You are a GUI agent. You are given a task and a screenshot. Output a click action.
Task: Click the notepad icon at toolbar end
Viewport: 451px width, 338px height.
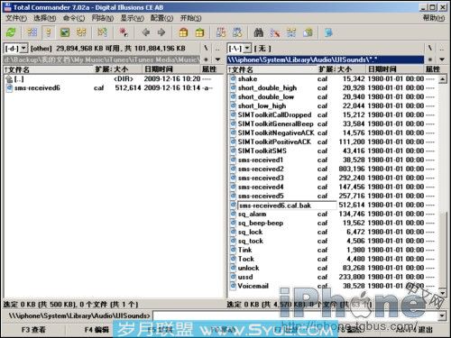point(328,32)
